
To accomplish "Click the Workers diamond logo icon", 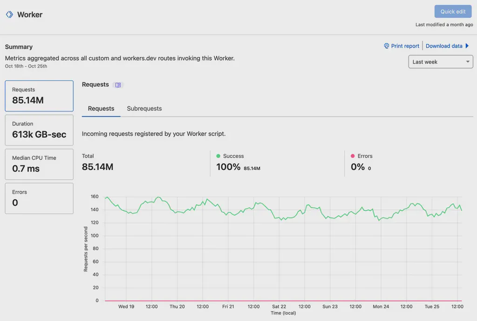I will click(x=9, y=14).
